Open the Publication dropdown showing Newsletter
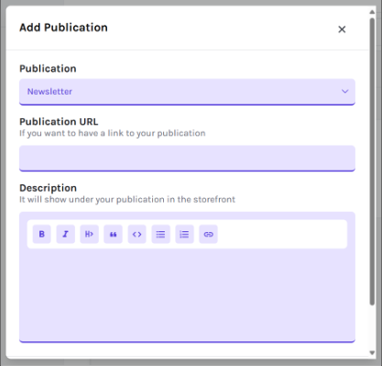The height and width of the screenshot is (366, 382). pos(187,92)
